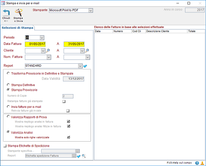Click the Stampa e Invia icon
Viewport: 206px width, 166px height.
pos(19,12)
